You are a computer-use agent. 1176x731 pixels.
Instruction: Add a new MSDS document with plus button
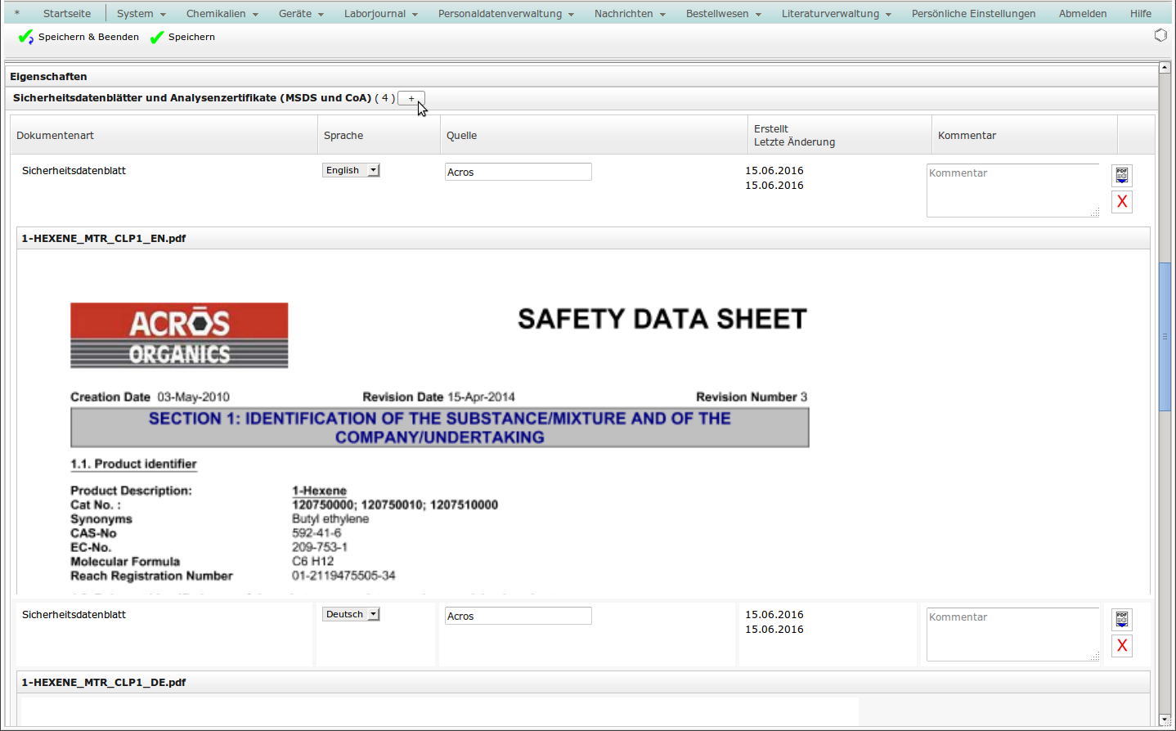[x=411, y=98]
